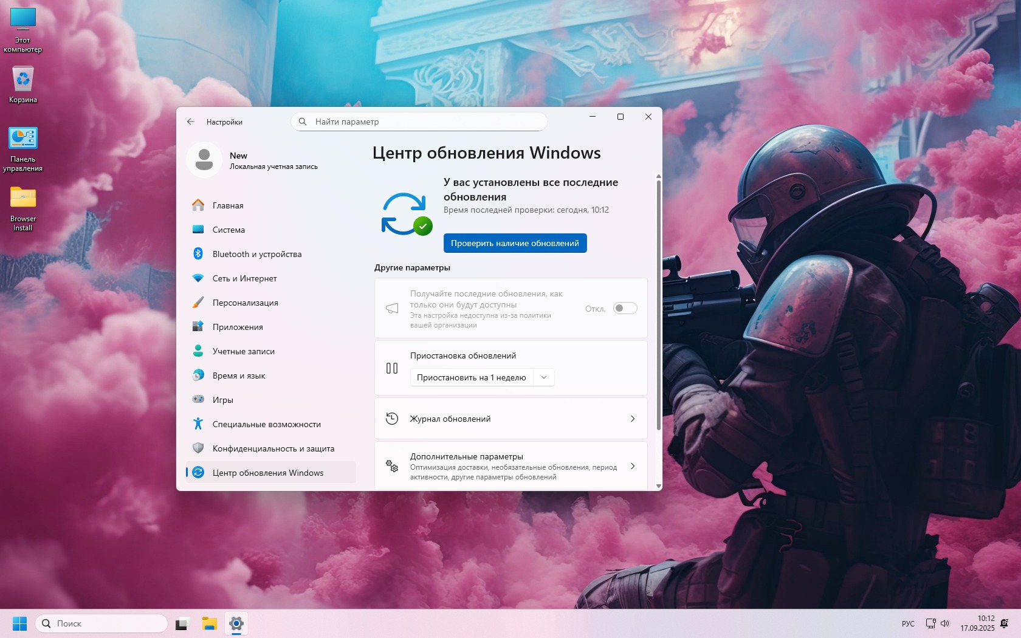Go to Система in sidebar
The width and height of the screenshot is (1021, 638).
tap(229, 230)
